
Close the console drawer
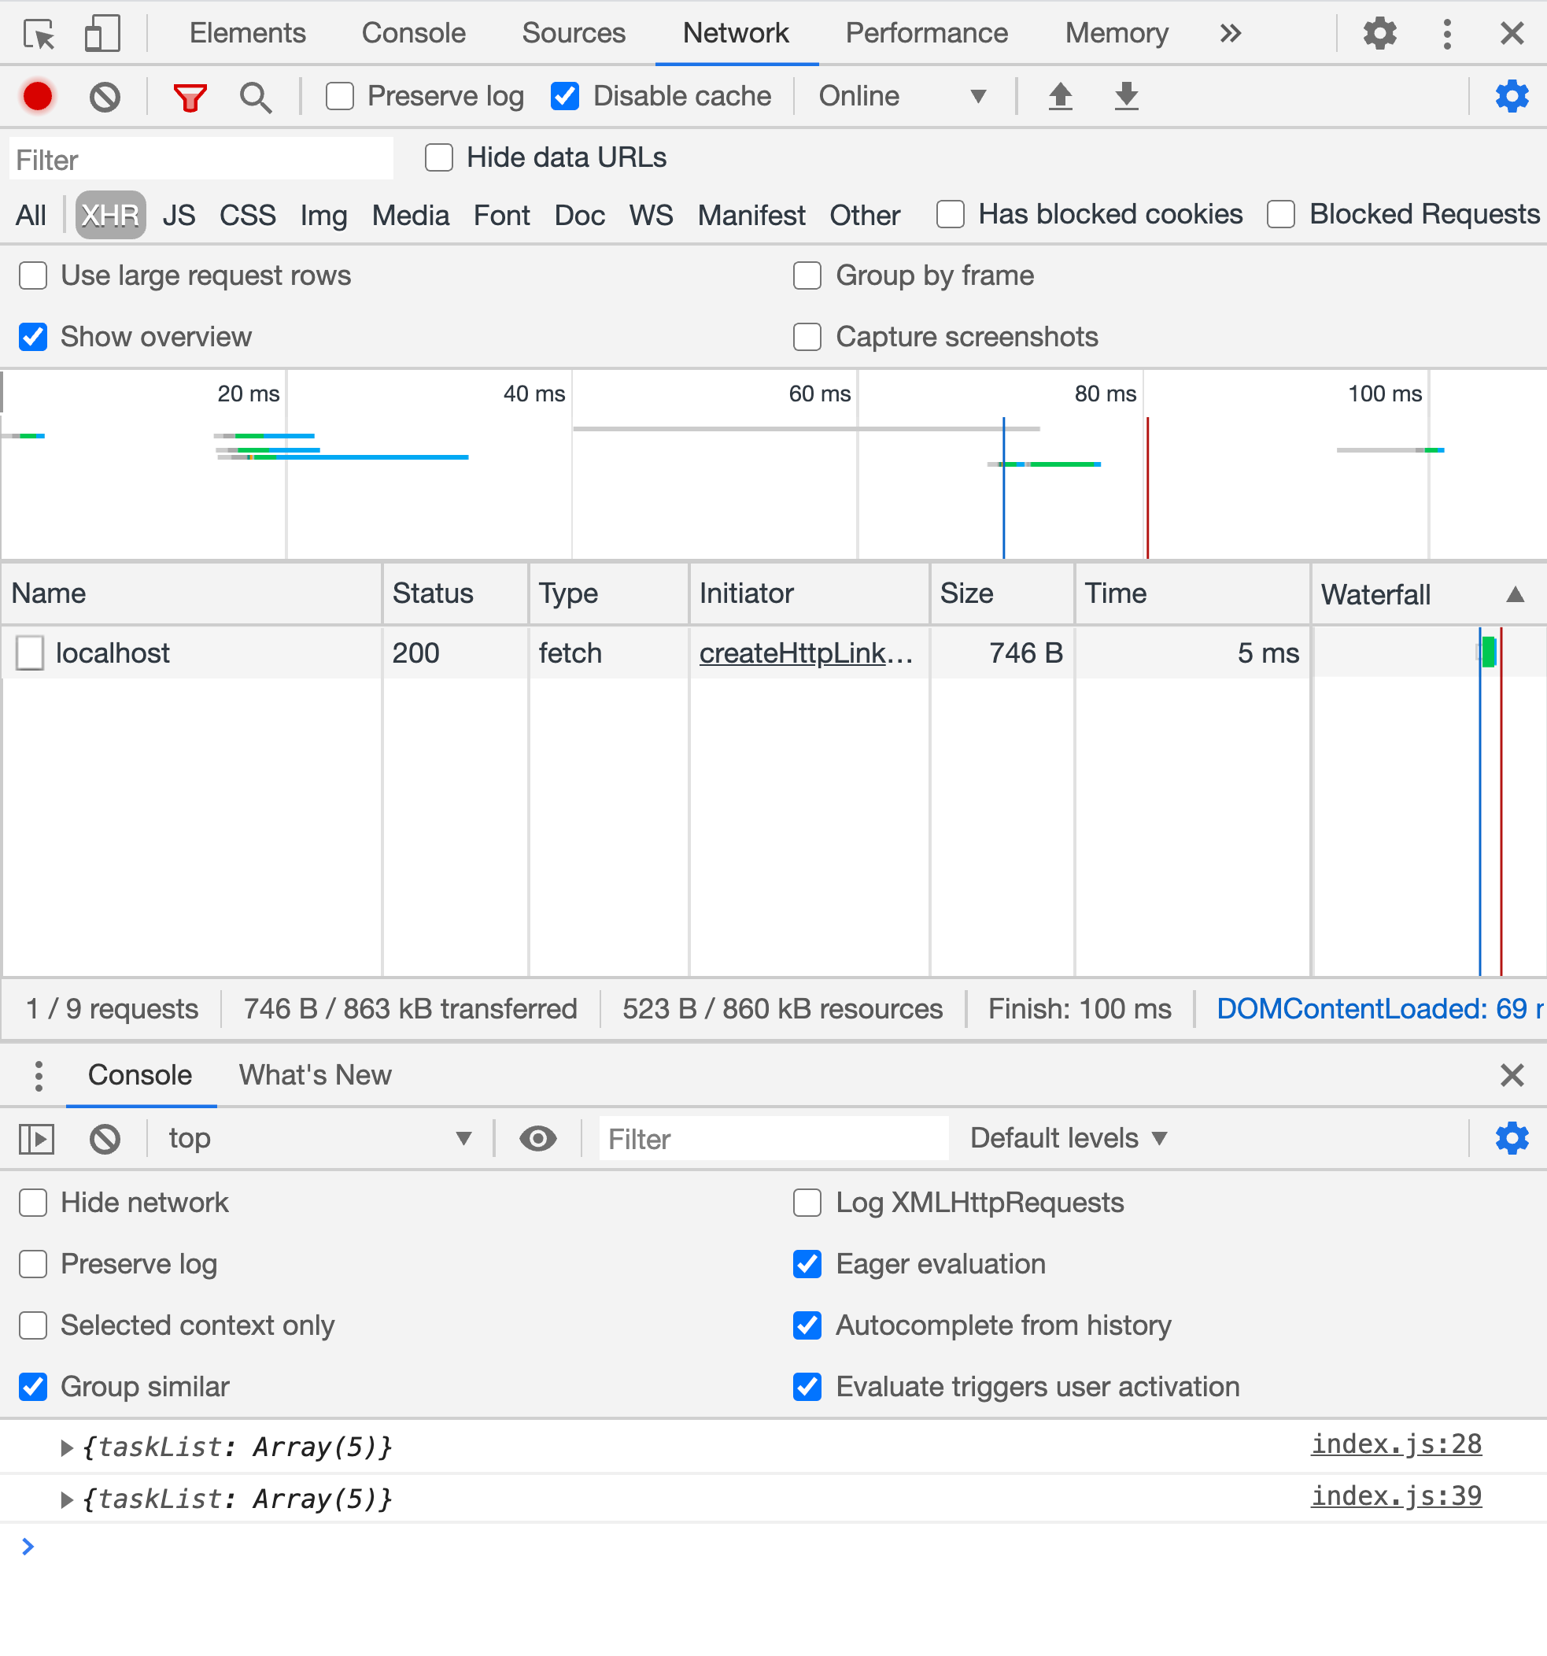[x=1512, y=1075]
